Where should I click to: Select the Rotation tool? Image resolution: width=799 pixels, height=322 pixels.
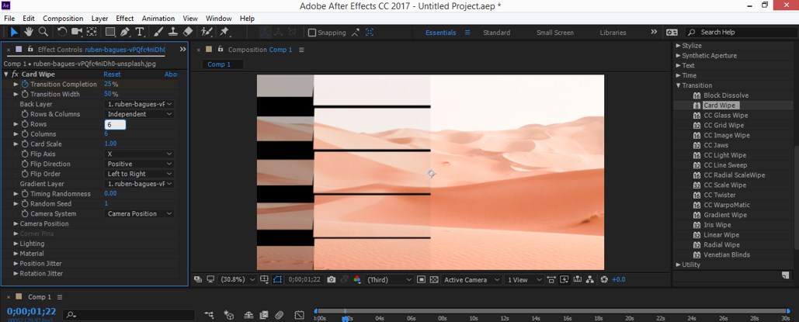tap(62, 32)
